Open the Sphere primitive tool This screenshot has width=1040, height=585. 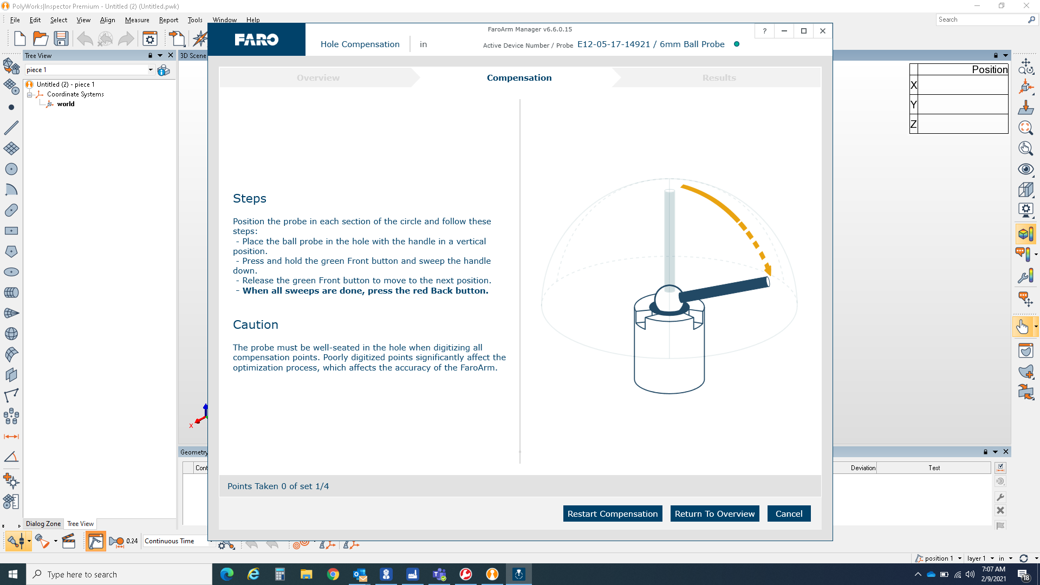[11, 334]
